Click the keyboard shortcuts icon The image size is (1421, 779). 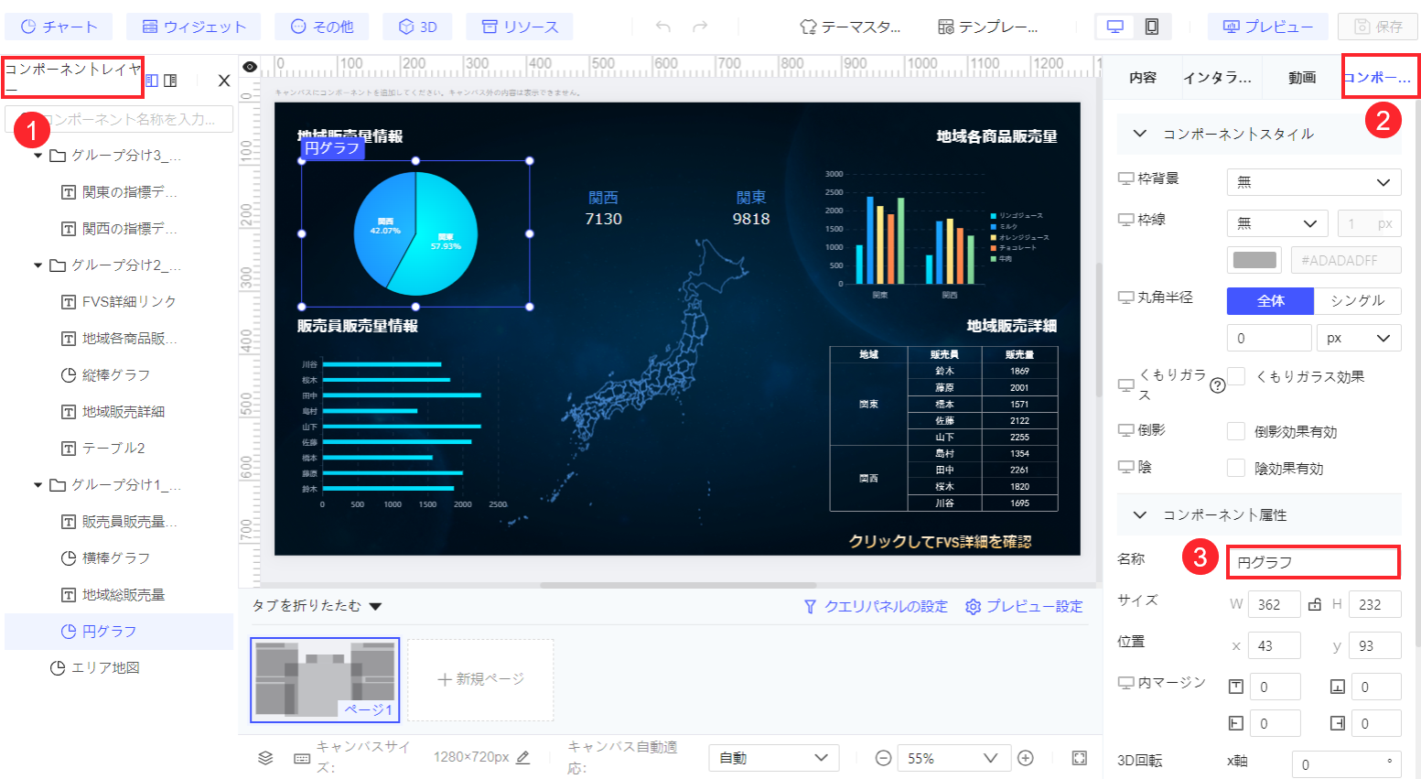[302, 758]
